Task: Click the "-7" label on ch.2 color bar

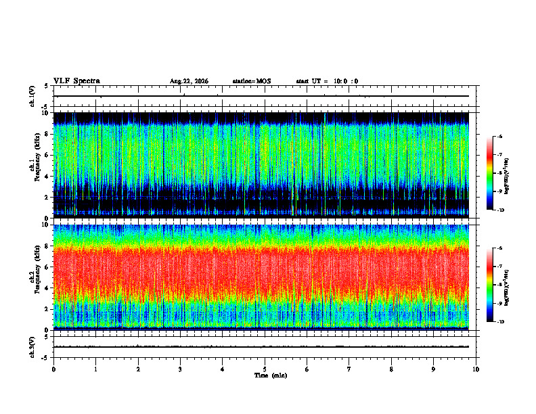Action: (x=499, y=267)
